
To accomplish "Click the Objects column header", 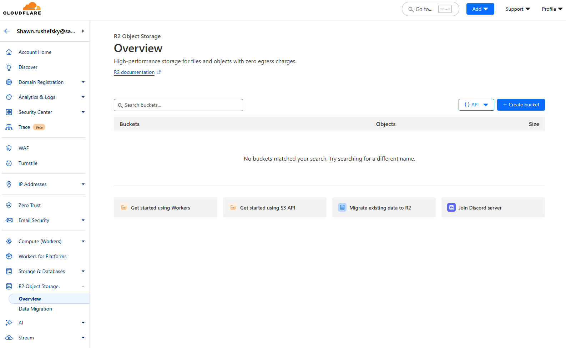I will tap(386, 124).
